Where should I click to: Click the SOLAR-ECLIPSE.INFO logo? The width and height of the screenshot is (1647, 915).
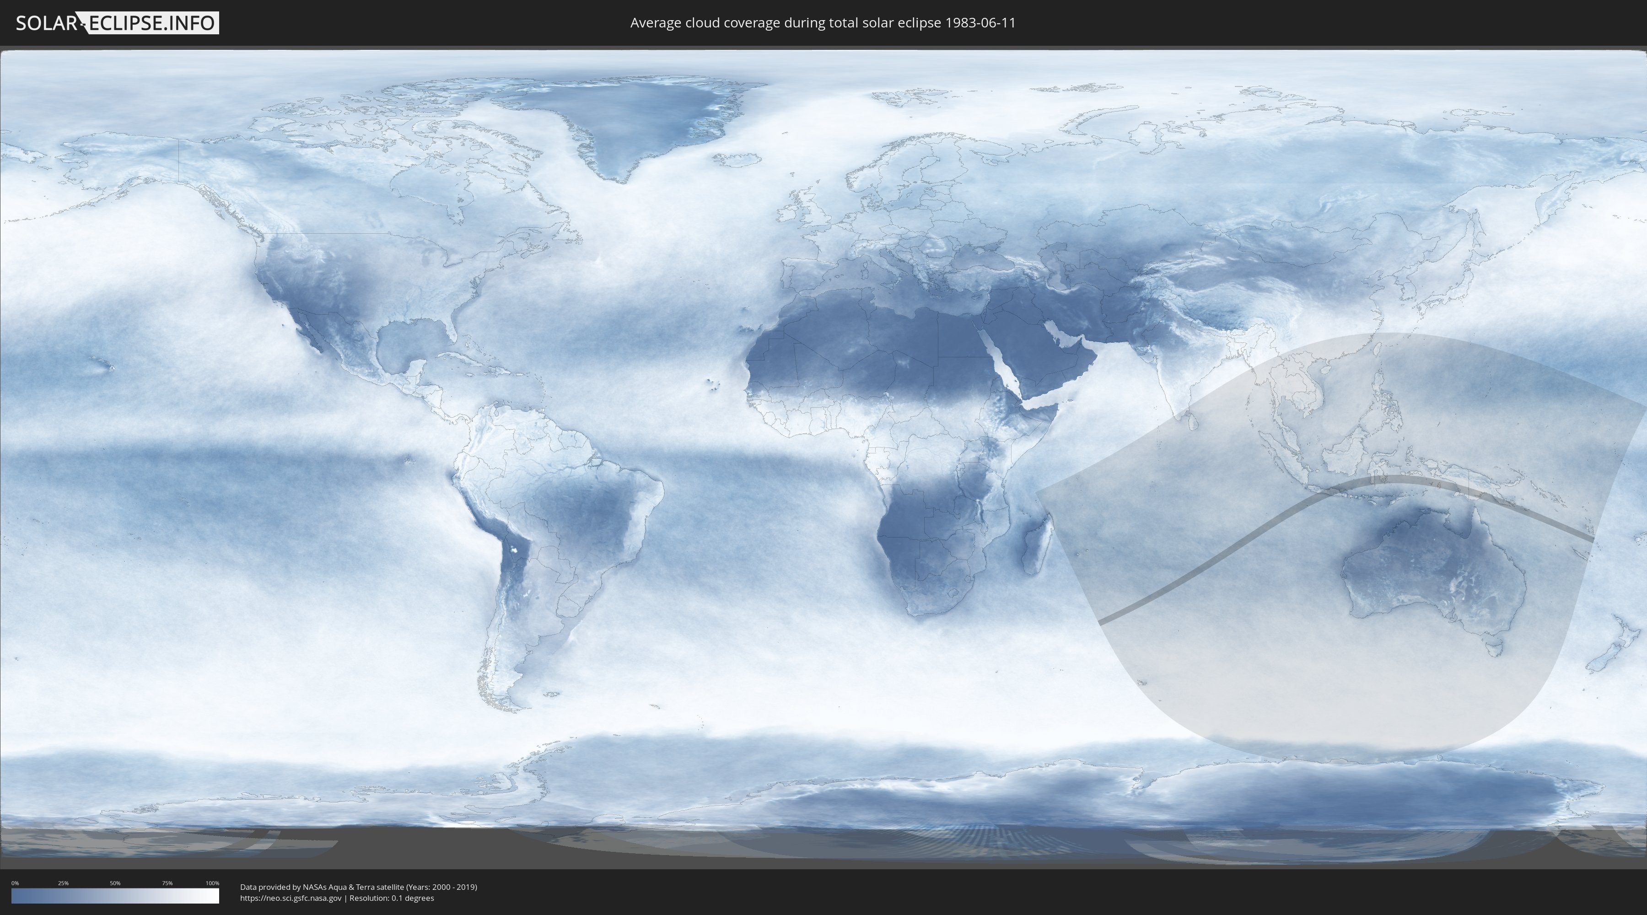tap(116, 23)
